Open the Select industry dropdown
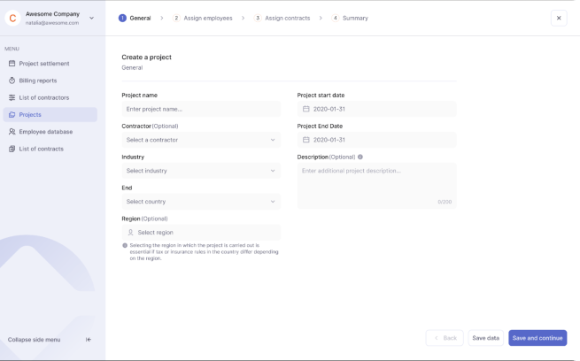 pos(201,171)
